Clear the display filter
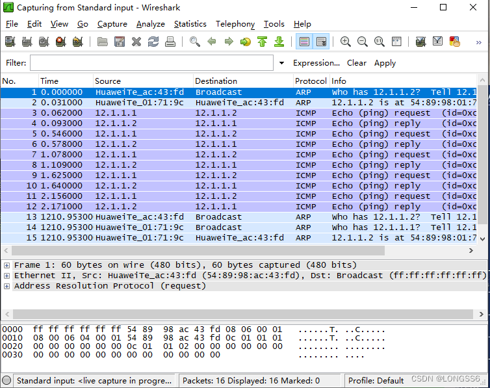Image resolution: width=490 pixels, height=388 pixels. tap(357, 63)
